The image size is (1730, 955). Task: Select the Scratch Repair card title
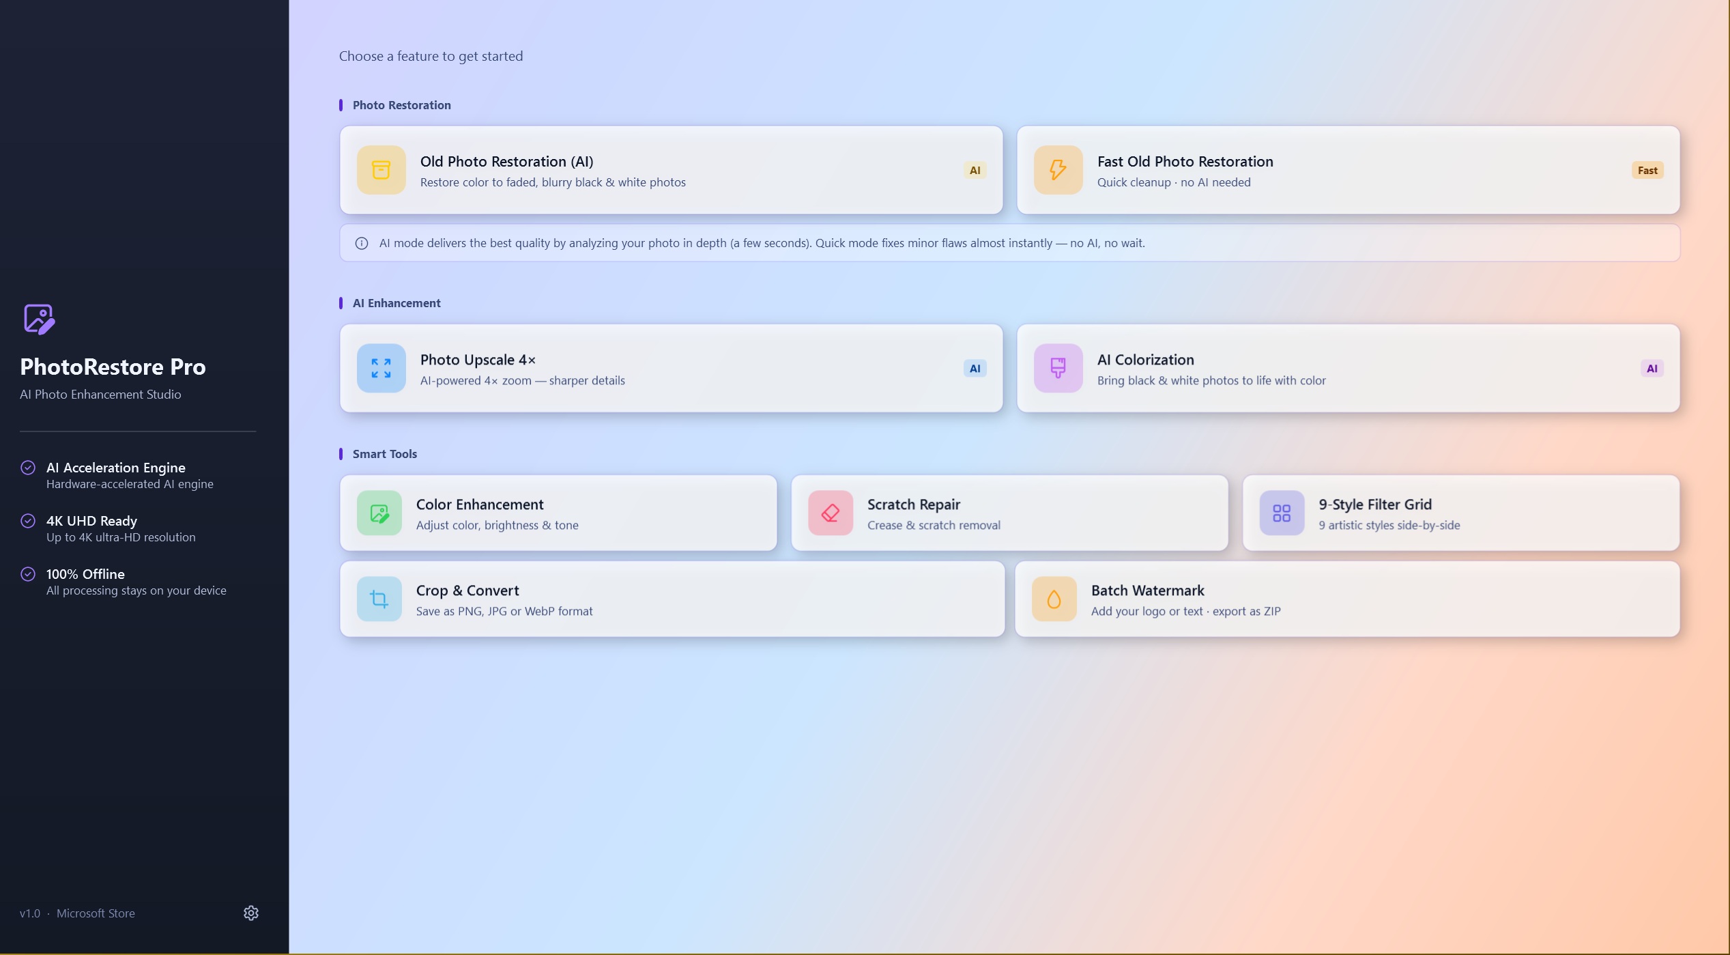point(914,504)
